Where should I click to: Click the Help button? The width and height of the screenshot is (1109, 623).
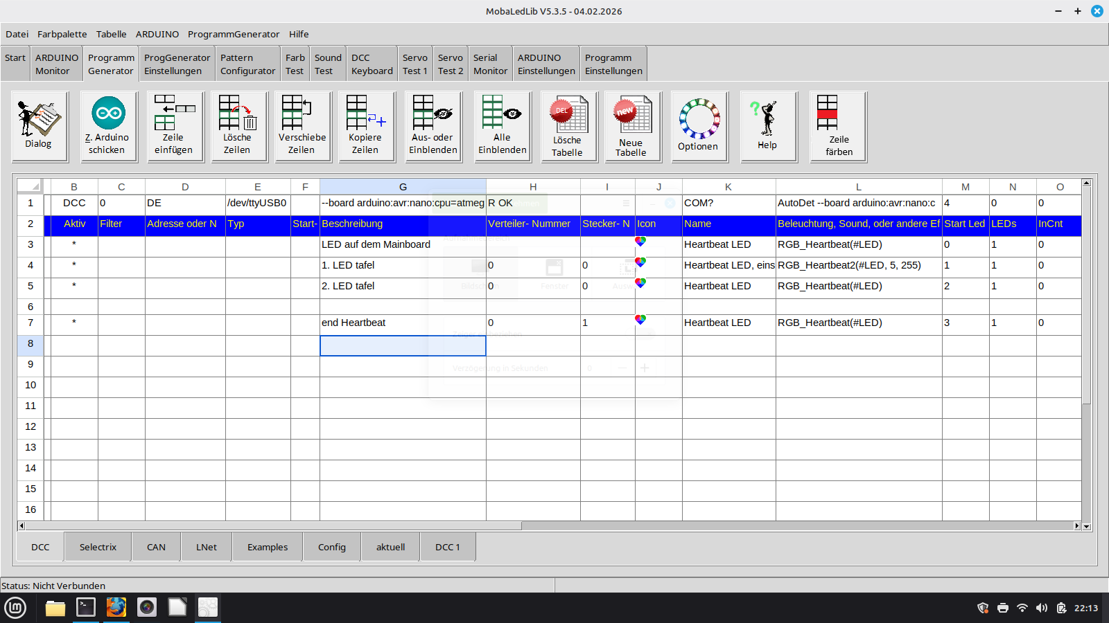(767, 126)
